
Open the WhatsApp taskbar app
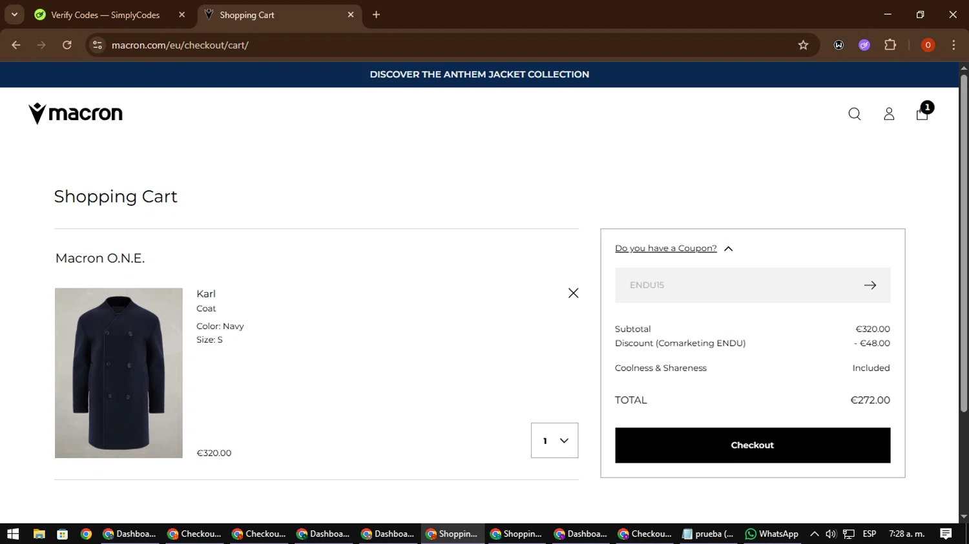(771, 534)
